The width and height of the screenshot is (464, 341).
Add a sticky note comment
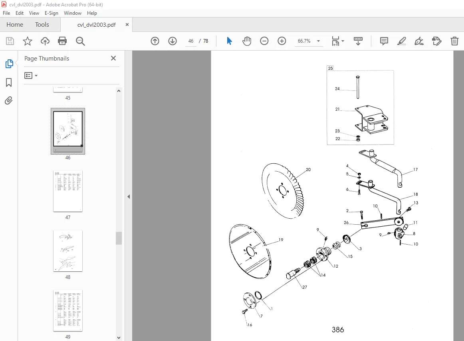point(384,41)
